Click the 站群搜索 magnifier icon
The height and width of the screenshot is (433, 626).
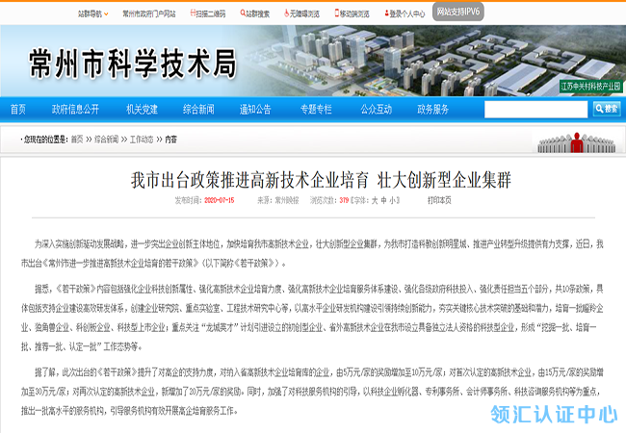pyautogui.click(x=243, y=13)
